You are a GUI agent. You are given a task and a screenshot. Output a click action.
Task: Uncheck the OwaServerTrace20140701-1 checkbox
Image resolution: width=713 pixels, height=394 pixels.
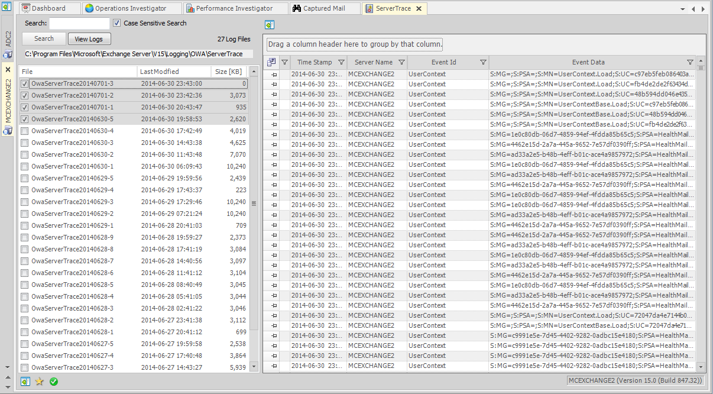pyautogui.click(x=24, y=108)
